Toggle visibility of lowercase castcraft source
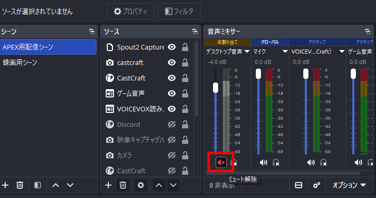The width and height of the screenshot is (376, 198). pyautogui.click(x=172, y=62)
